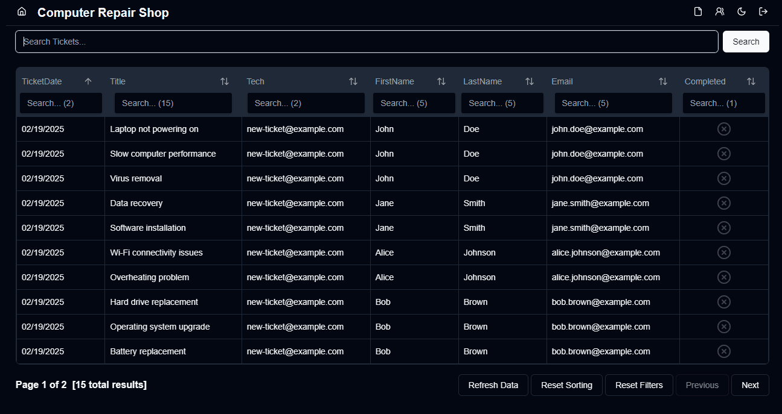Sort the Email column
782x414 pixels.
click(x=663, y=81)
